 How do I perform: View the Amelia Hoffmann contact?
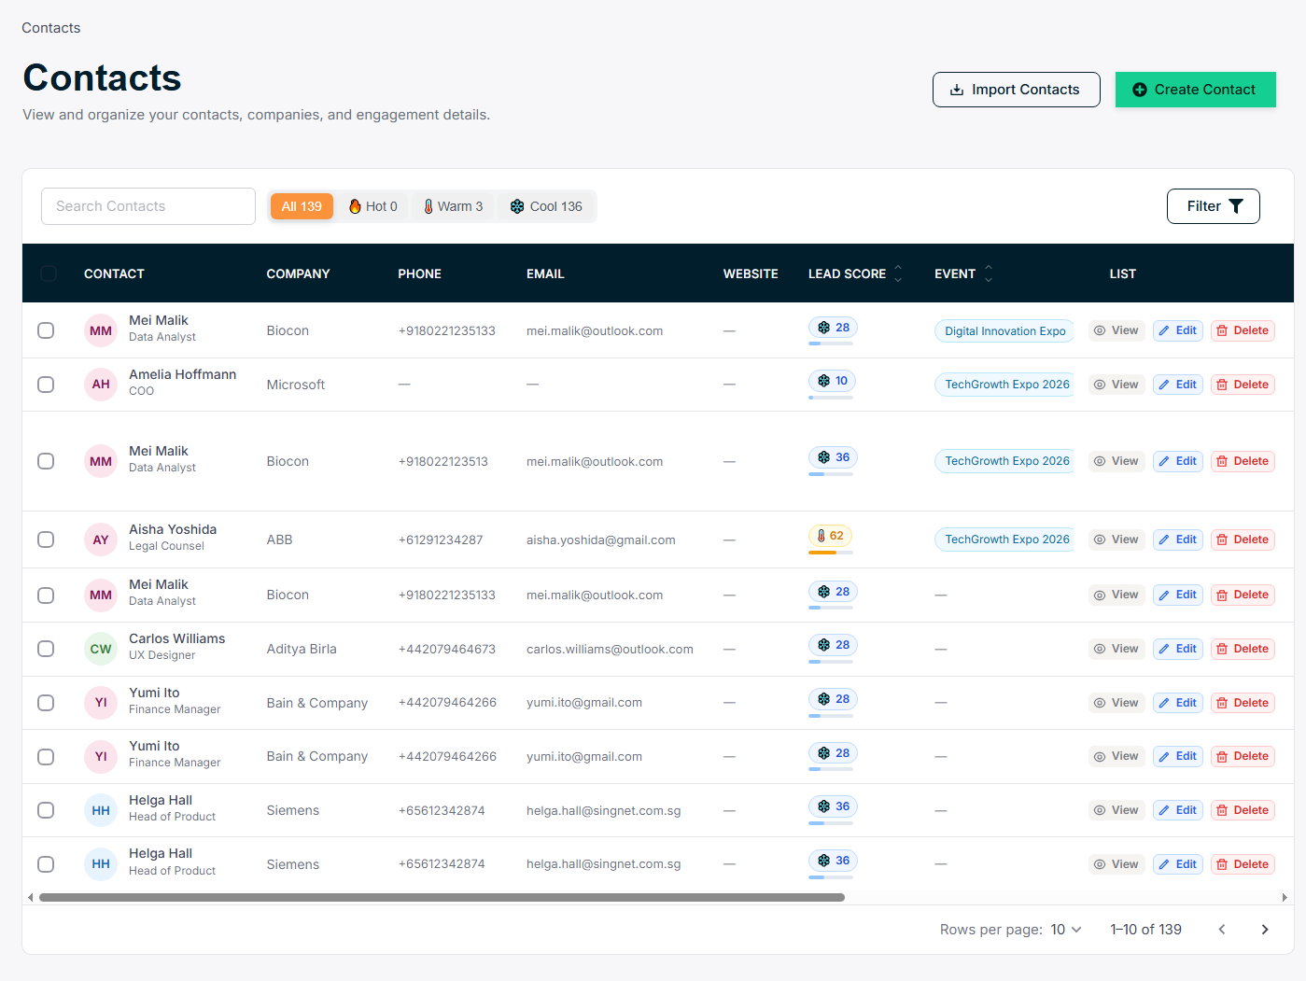click(x=1116, y=385)
